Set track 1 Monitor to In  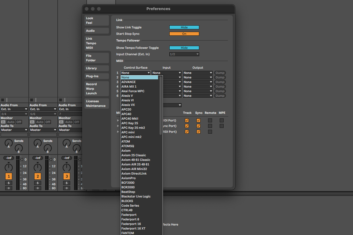[3, 122]
